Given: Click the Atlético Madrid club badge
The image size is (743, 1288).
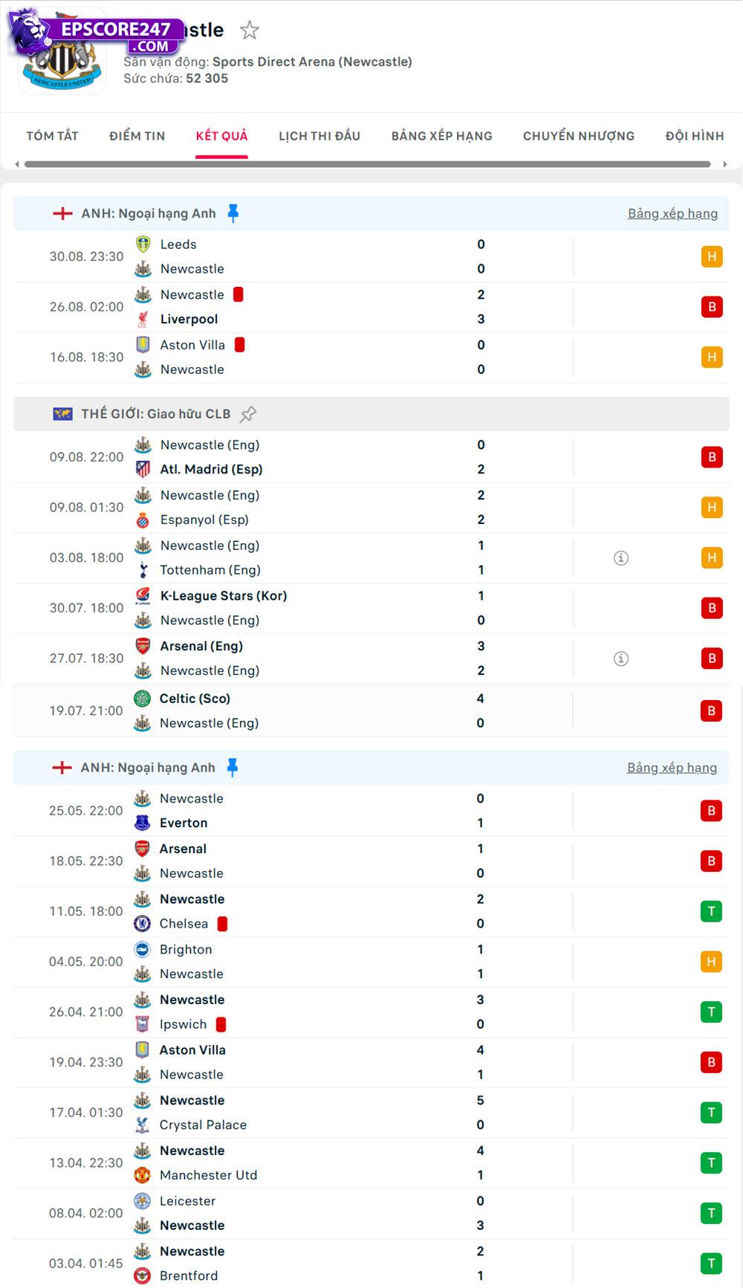Looking at the screenshot, I should (x=143, y=469).
